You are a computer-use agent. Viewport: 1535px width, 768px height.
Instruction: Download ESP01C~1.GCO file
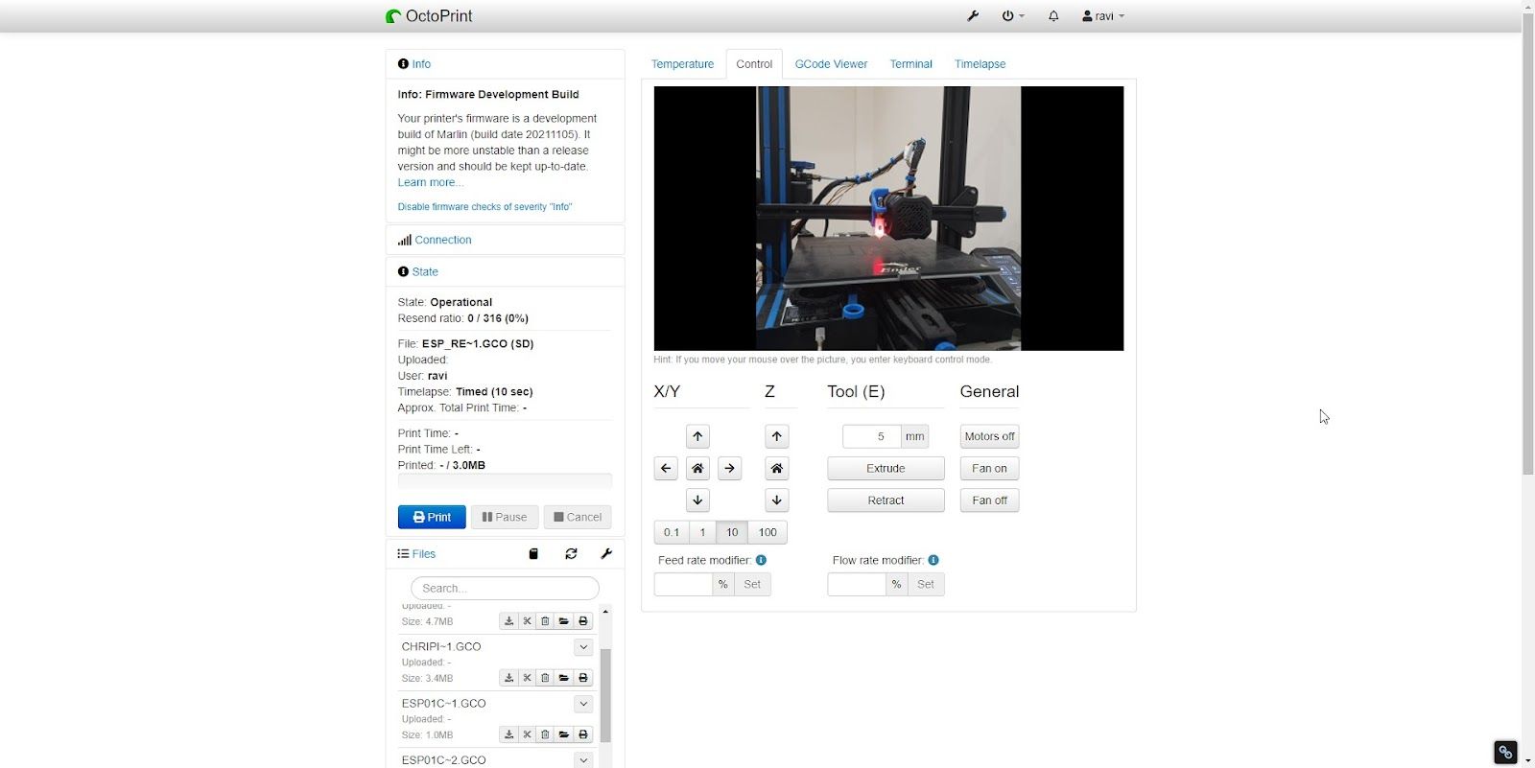(509, 734)
